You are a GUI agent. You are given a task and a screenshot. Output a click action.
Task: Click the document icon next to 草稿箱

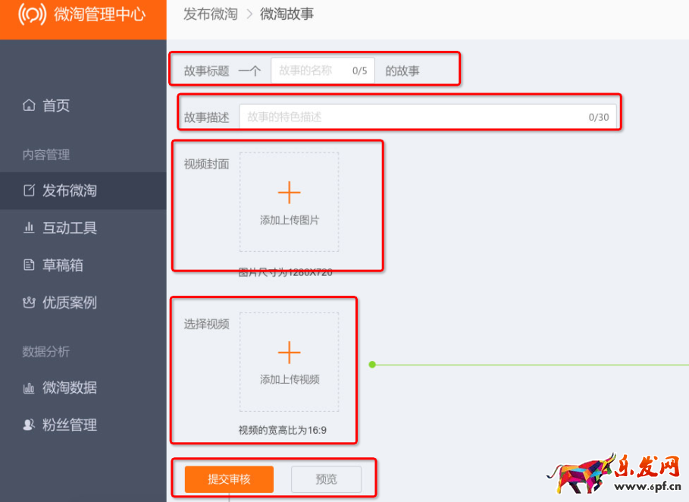pos(28,265)
